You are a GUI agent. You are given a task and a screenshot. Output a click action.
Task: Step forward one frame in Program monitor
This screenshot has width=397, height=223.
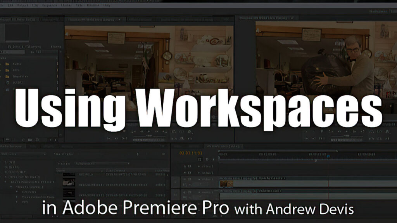tap(354, 131)
